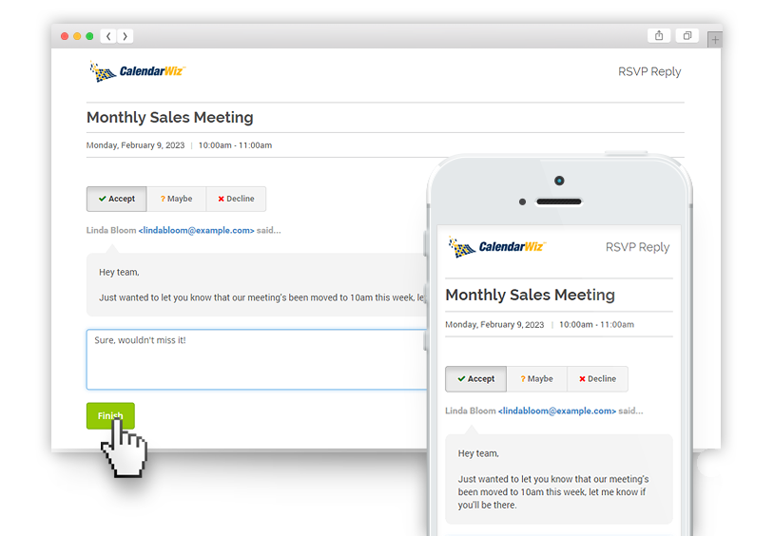The image size is (774, 536).
Task: Click the browser back arrow
Action: pos(108,36)
